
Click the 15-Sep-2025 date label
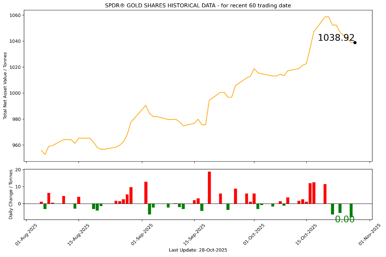194,234
